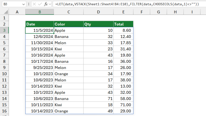This screenshot has height=116, width=206.
Task: Click the Qty cell with value 71
Action: pos(98,99)
